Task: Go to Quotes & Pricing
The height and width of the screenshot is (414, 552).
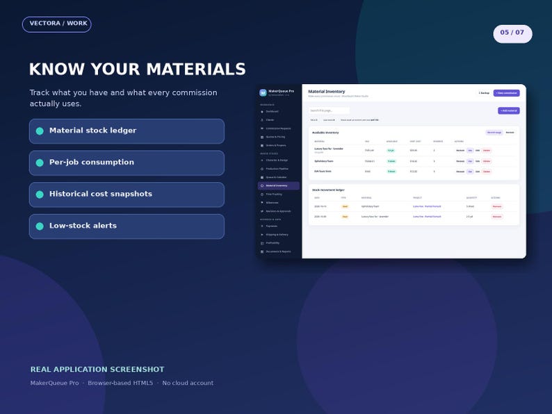Action: [x=278, y=137]
